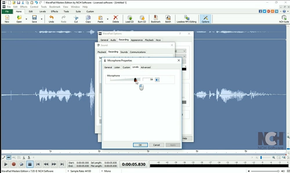Open the Batch converter icon

click(x=168, y=19)
